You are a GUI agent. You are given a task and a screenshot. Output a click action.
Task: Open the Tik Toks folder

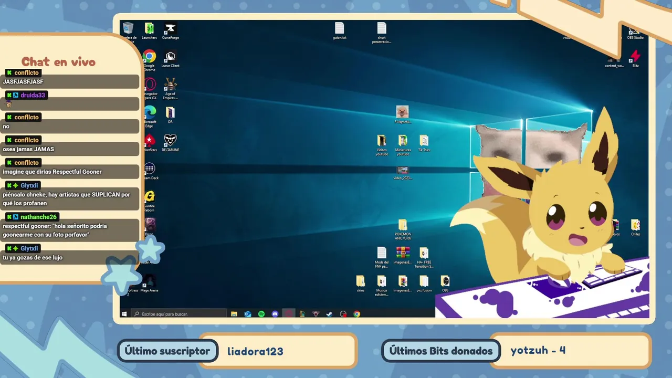(x=424, y=143)
